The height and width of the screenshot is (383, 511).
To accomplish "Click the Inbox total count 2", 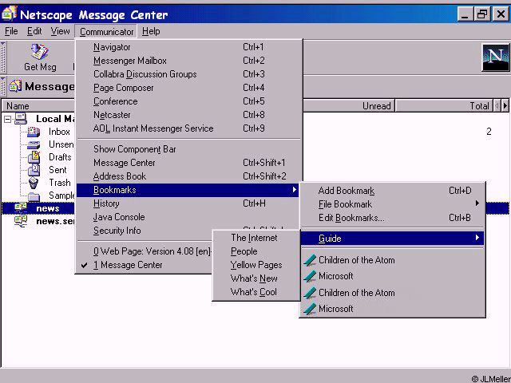I will (489, 132).
